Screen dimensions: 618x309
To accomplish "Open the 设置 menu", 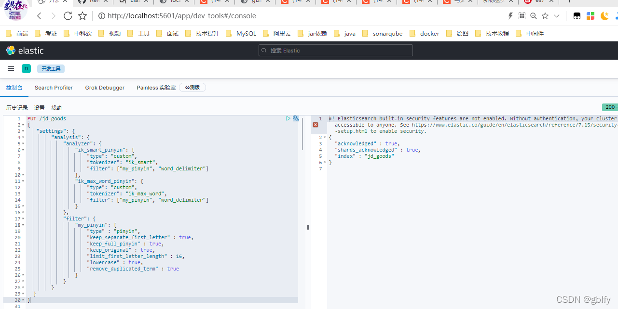I will pyautogui.click(x=39, y=108).
